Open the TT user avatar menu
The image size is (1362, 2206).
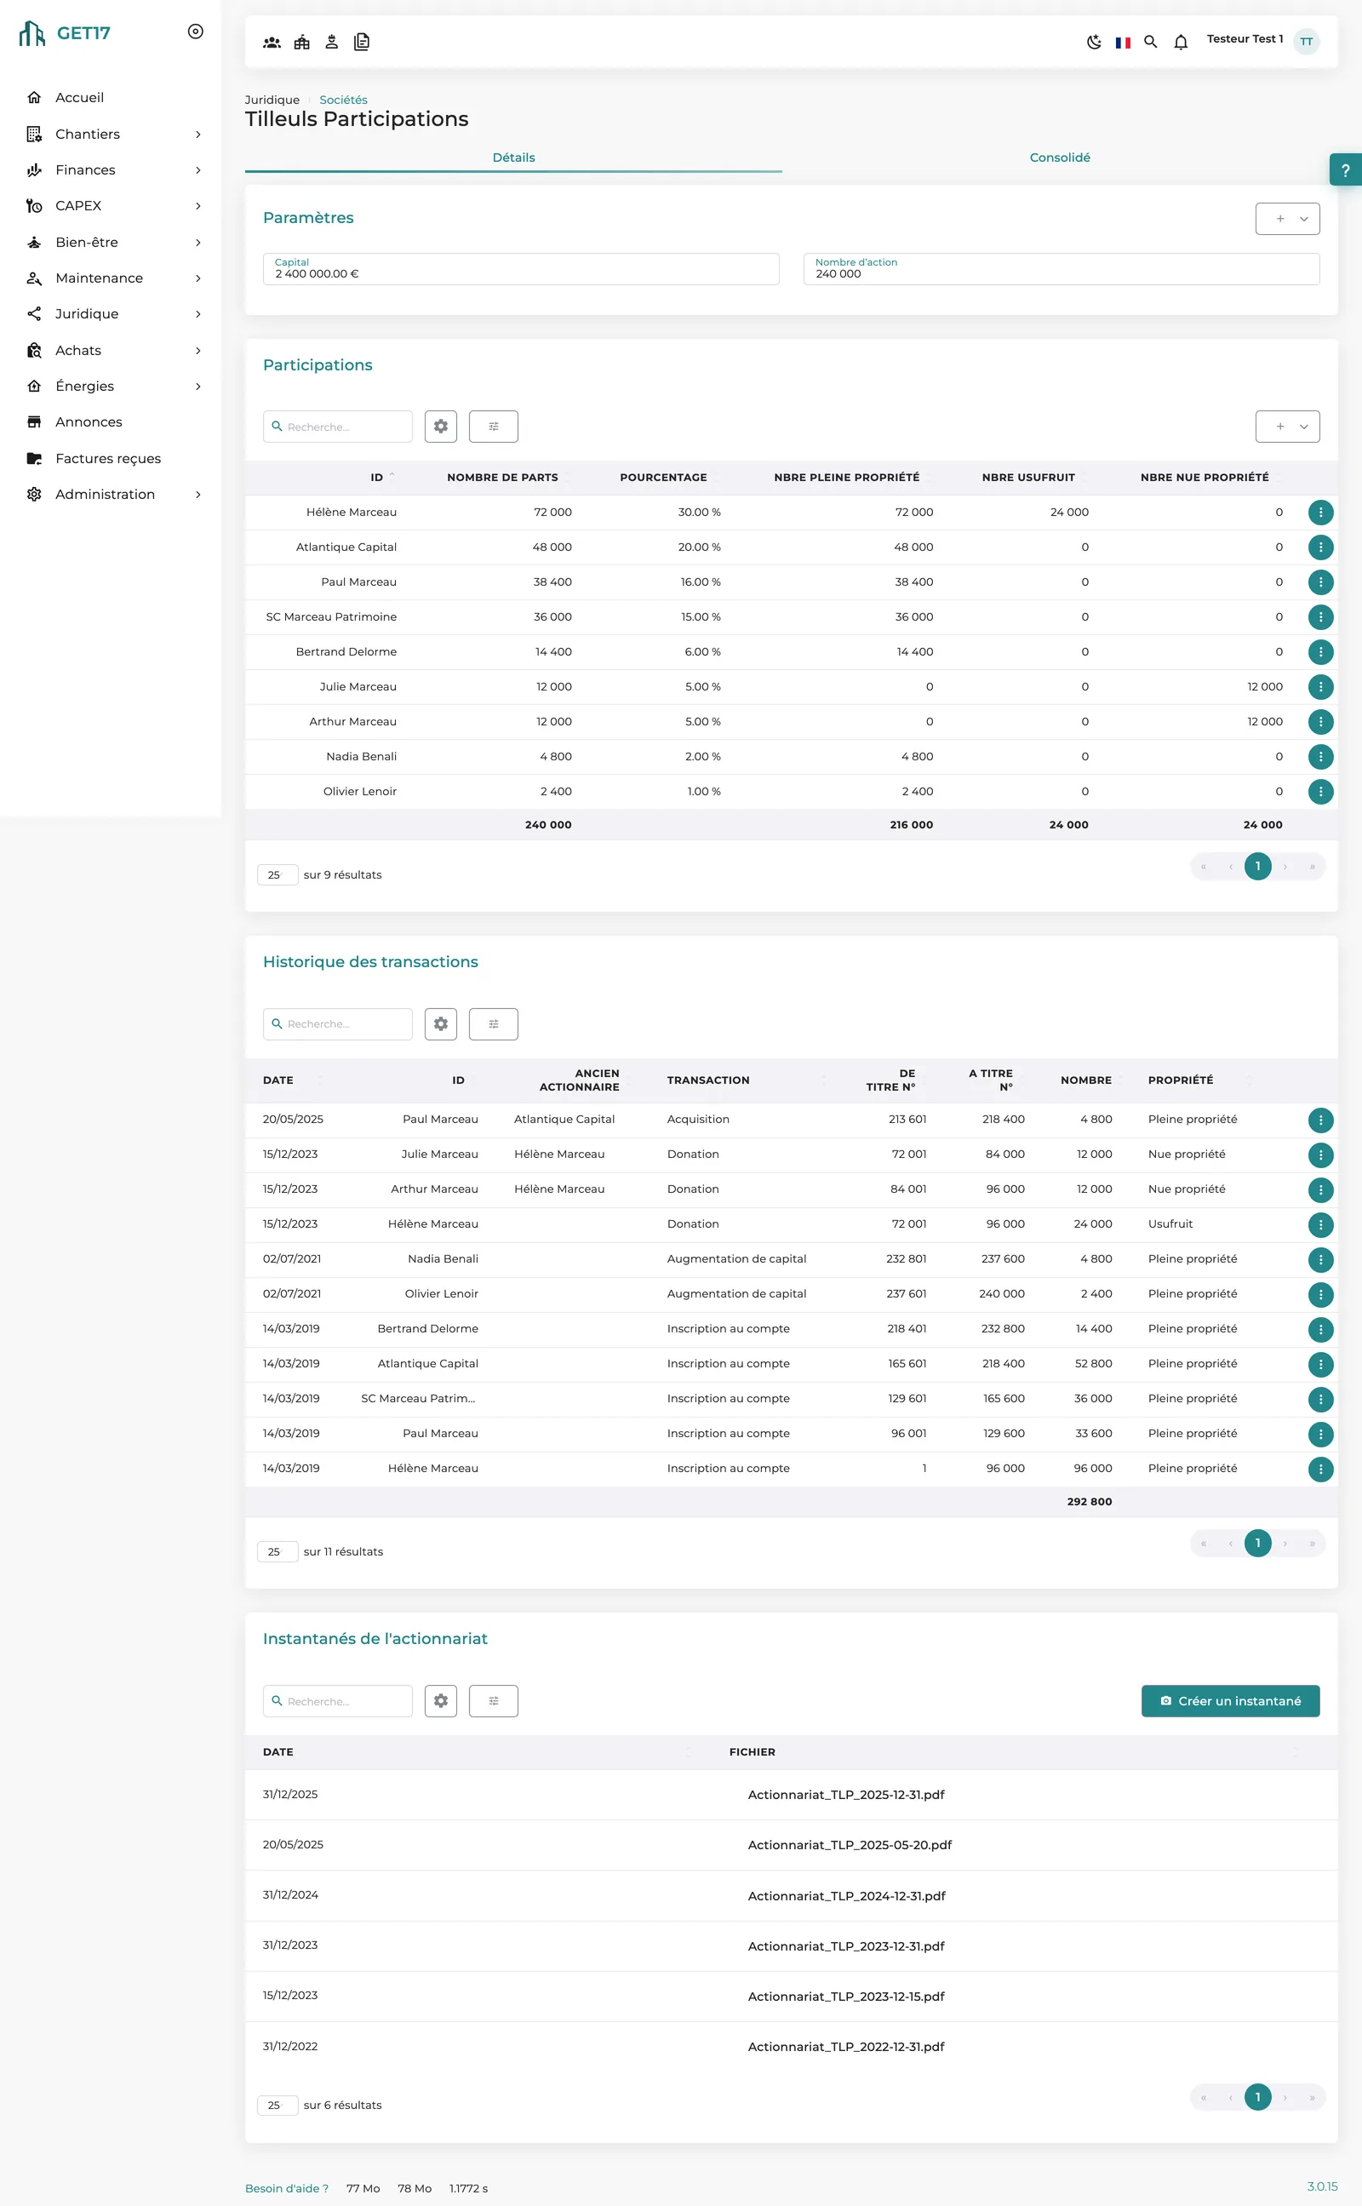[x=1305, y=42]
